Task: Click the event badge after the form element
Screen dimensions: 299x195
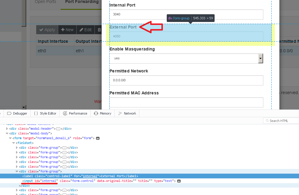Action: (98, 138)
